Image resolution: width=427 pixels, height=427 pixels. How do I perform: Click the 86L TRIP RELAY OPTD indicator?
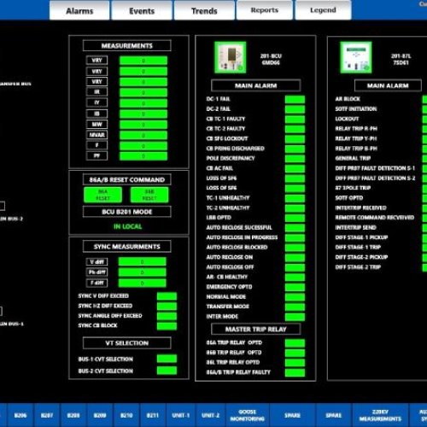click(x=295, y=363)
